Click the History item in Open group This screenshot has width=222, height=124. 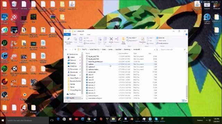[150, 43]
